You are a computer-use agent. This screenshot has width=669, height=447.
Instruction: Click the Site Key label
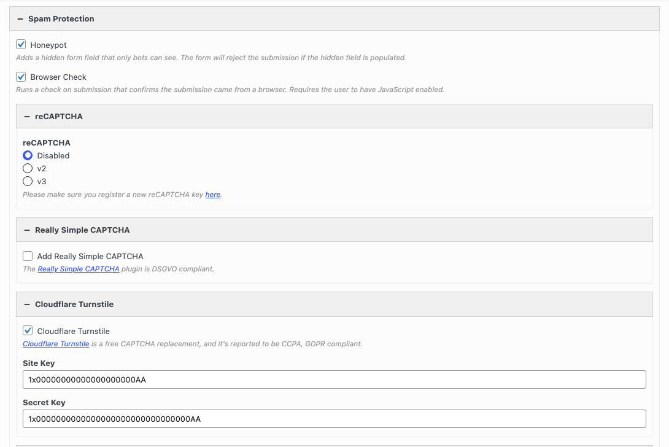coord(39,363)
